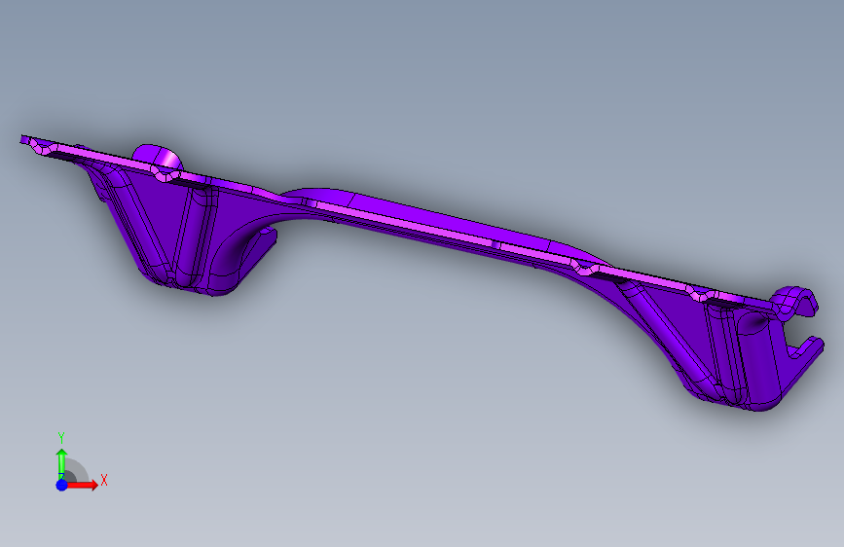Viewport: 844px width, 547px height.
Task: Click the blue Z axis dot of the triad
Action: point(61,485)
